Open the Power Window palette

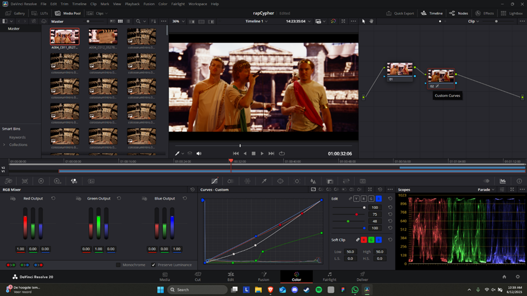tap(280, 181)
